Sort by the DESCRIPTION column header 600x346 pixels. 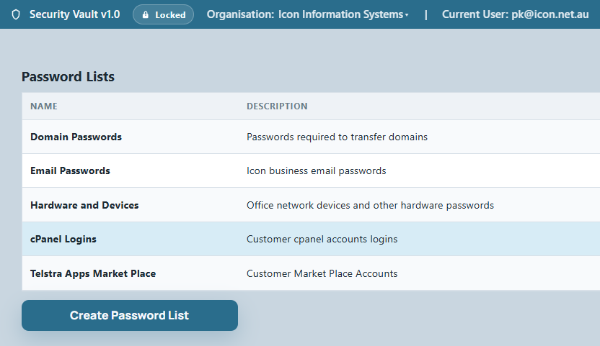point(277,106)
